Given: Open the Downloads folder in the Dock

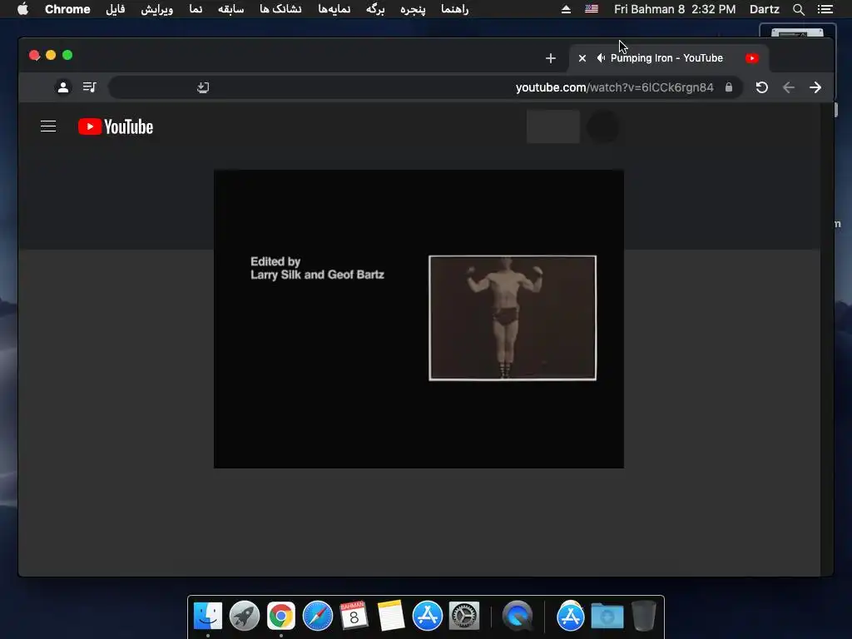Looking at the screenshot, I should (x=607, y=616).
